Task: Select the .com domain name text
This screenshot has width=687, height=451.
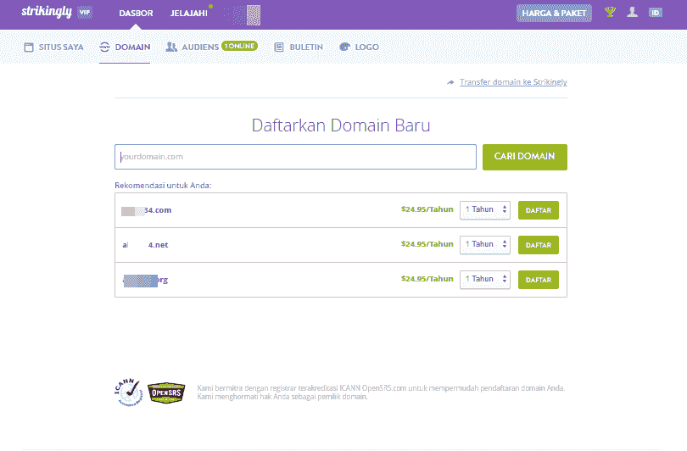Action: (x=147, y=210)
